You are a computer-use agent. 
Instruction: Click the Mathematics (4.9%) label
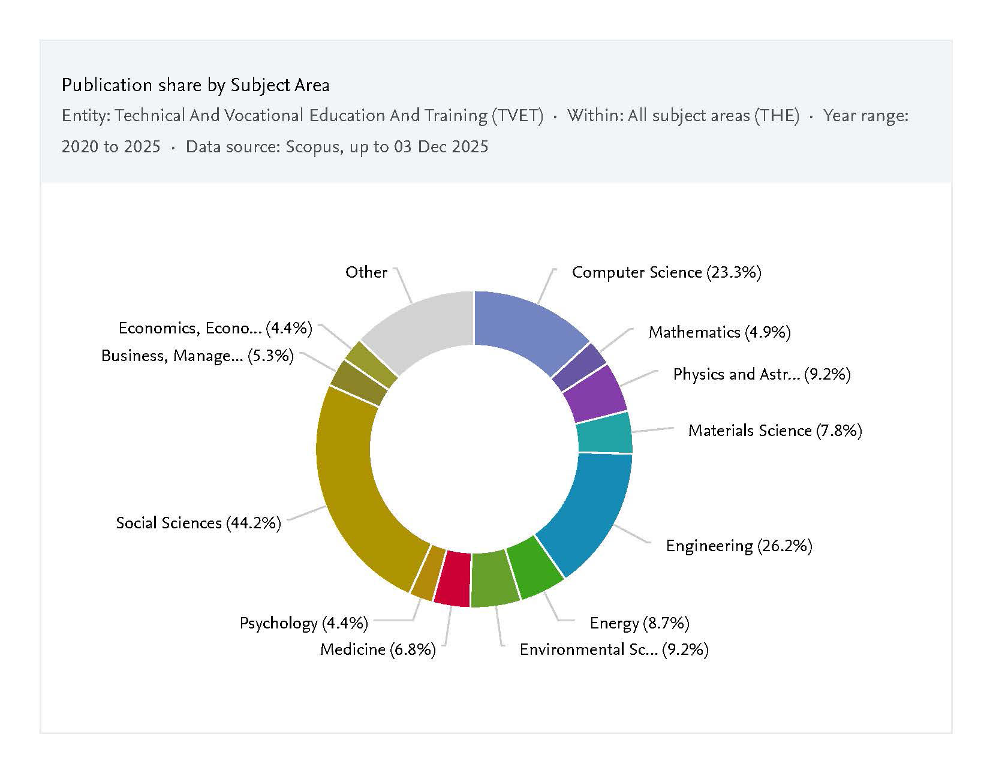pyautogui.click(x=719, y=332)
